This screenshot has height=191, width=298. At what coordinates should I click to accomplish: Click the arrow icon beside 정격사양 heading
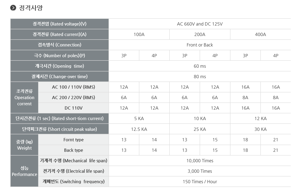[x=13, y=8]
